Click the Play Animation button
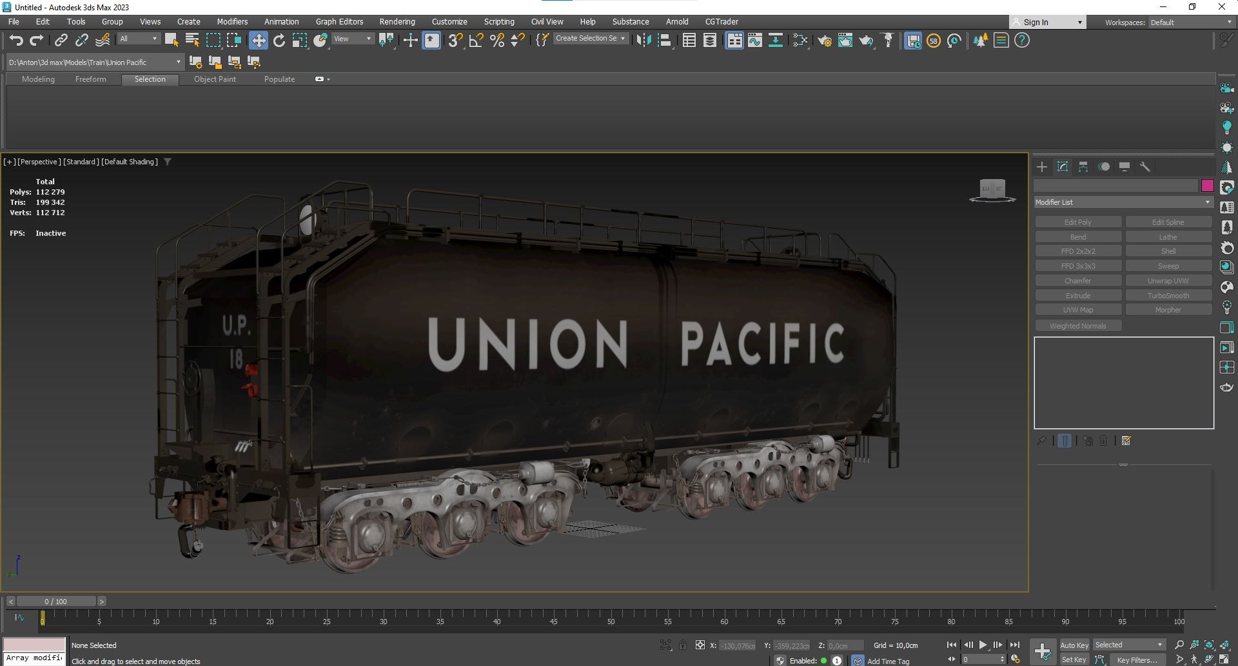Image resolution: width=1238 pixels, height=666 pixels. click(983, 645)
